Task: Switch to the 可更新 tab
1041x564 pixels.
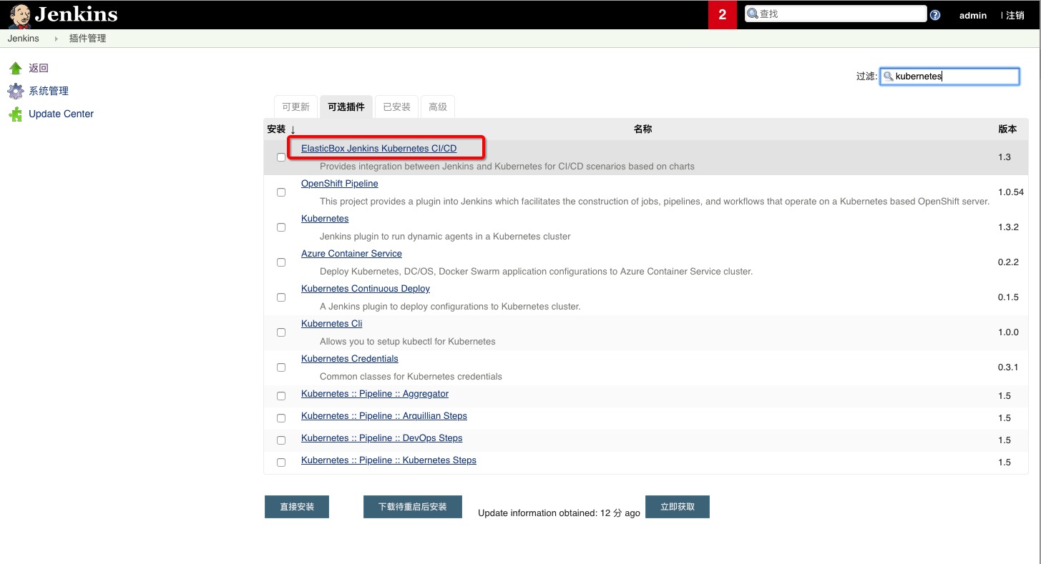Action: 295,107
